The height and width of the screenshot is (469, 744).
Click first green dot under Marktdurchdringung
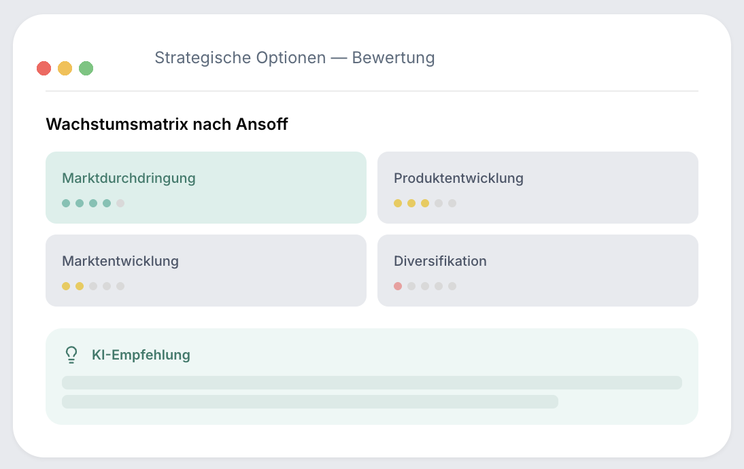coord(66,203)
